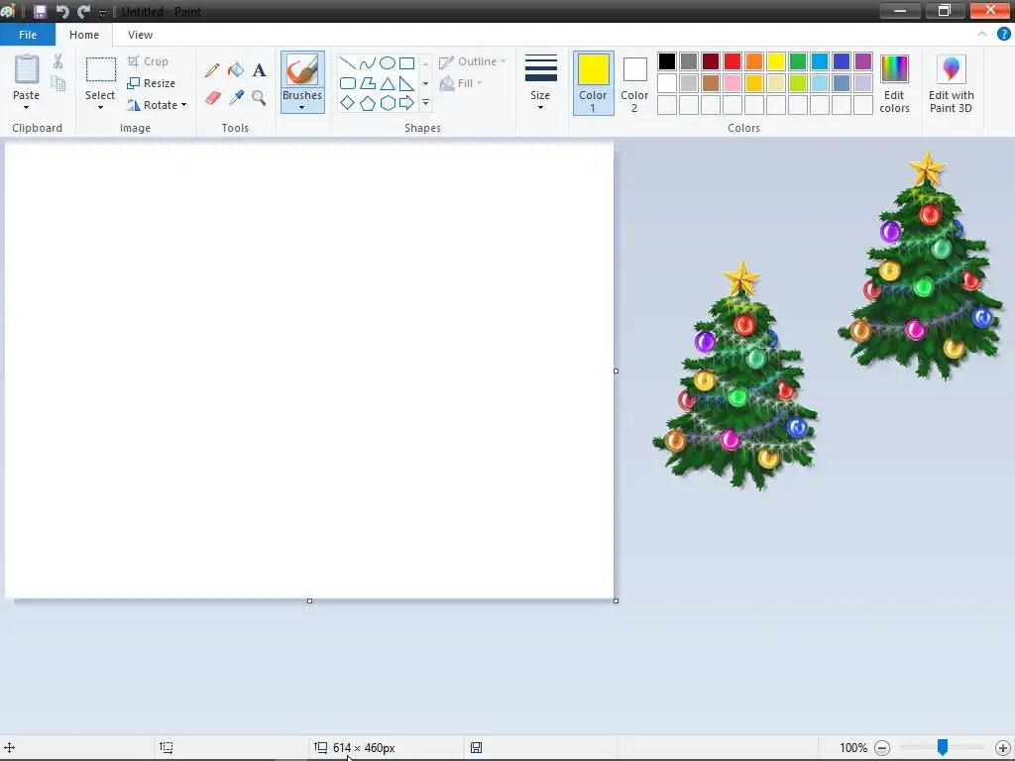Click the Save icon in title bar
This screenshot has height=761, width=1015.
(40, 12)
